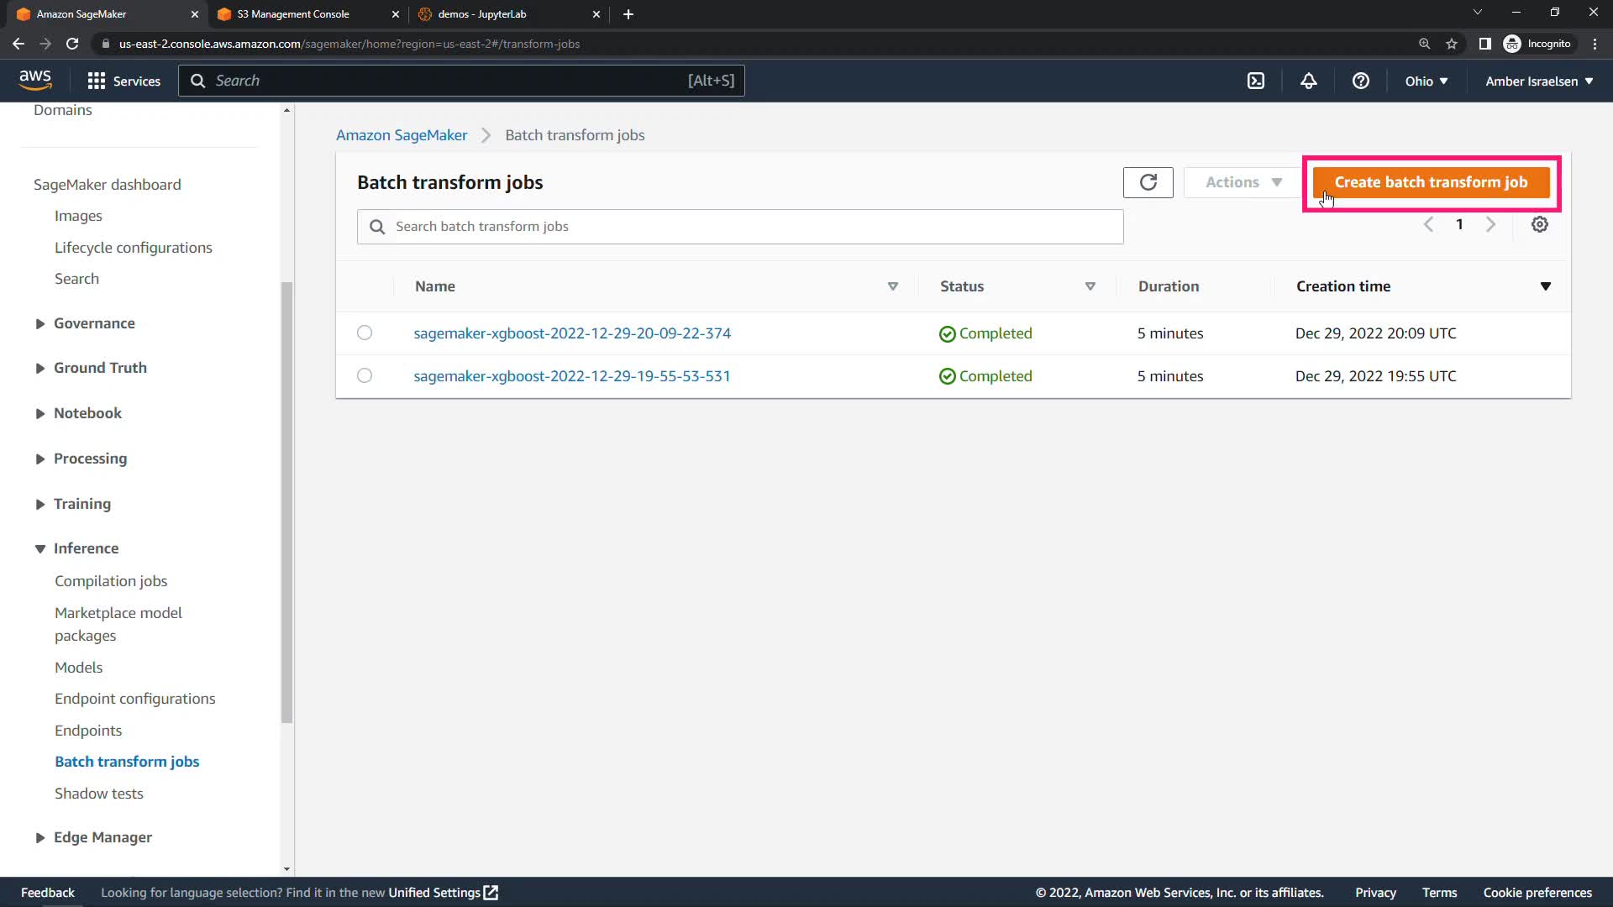Open sagemaker-xgboost-2022-12-29-19-55-53-531 job link
Image resolution: width=1613 pixels, height=907 pixels.
pos(571,376)
